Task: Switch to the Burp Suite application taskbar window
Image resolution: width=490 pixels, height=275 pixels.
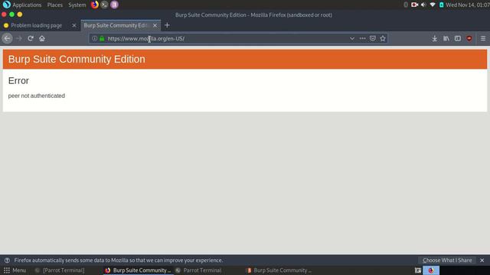Action: tap(279, 270)
